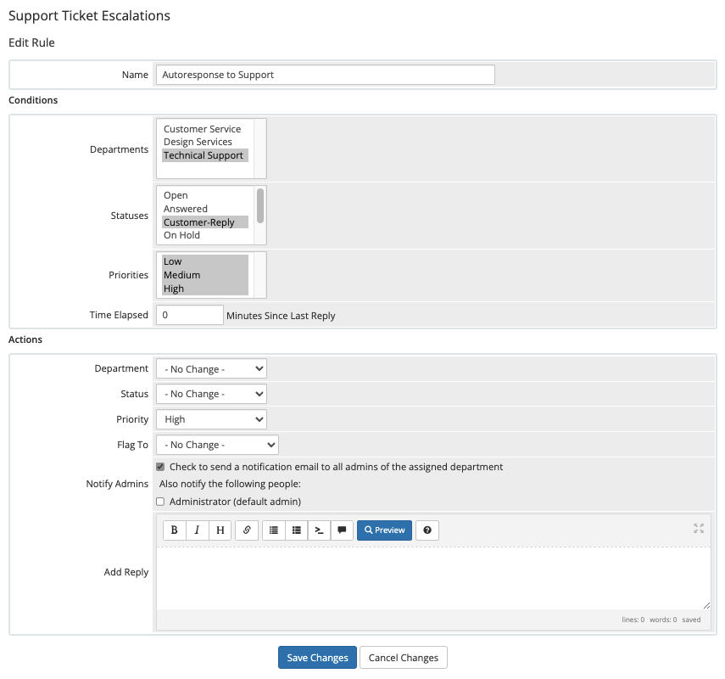This screenshot has width=725, height=679.
Task: Open markdown help question-mark icon
Action: pos(427,530)
